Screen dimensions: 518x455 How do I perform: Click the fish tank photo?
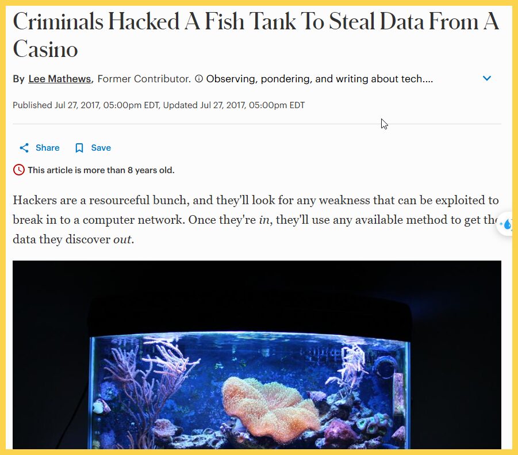coord(256,354)
